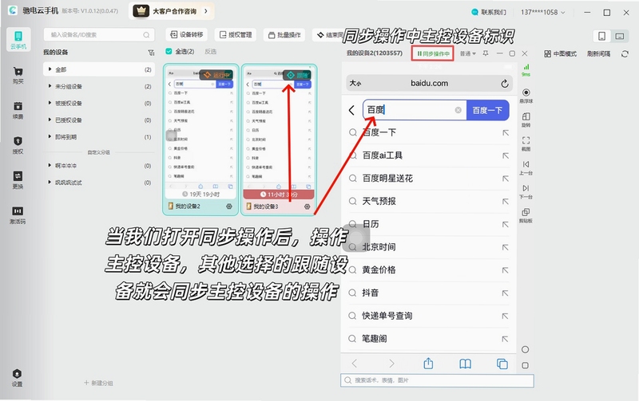Open the 更换 device replacement section
Image resolution: width=639 pixels, height=401 pixels.
[x=18, y=180]
